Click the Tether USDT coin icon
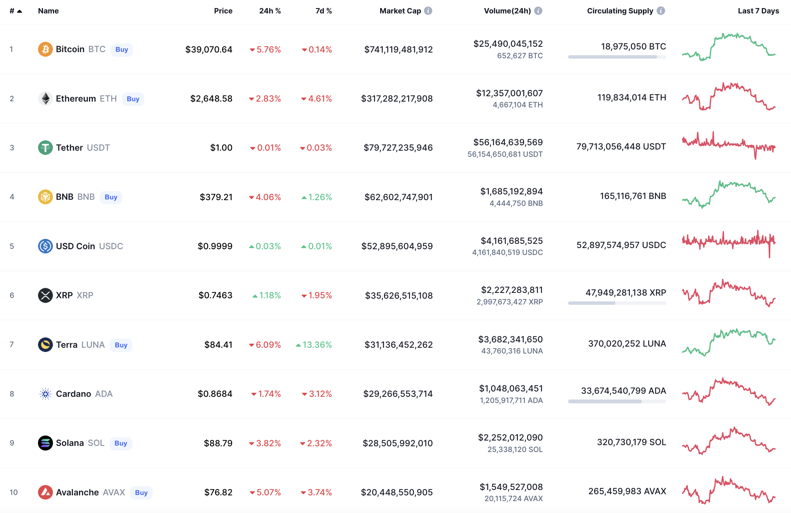Image resolution: width=791 pixels, height=513 pixels. (x=45, y=148)
